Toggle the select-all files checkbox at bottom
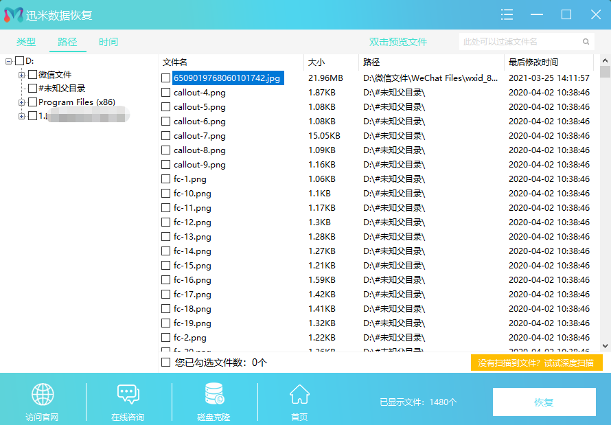The height and width of the screenshot is (425, 611). 165,362
